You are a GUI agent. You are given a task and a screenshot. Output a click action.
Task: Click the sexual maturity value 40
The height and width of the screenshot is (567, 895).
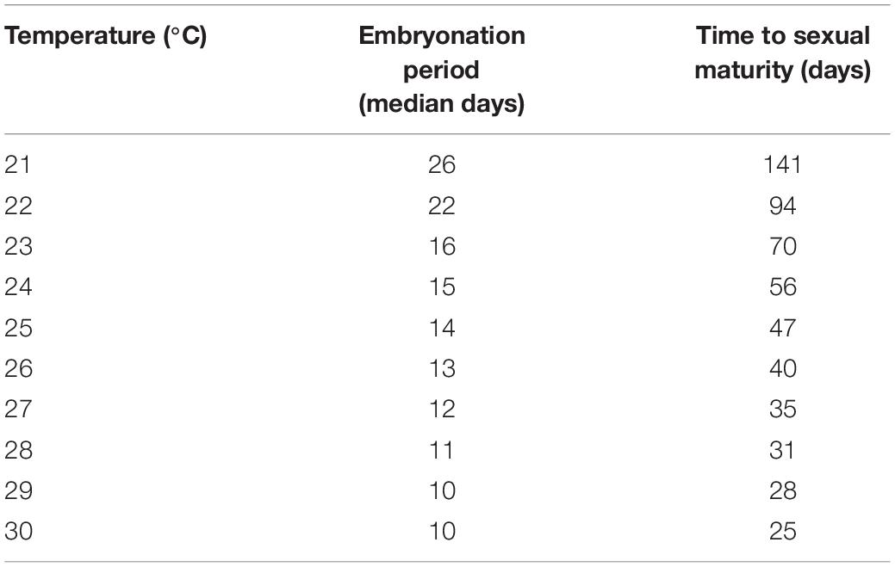[783, 369]
